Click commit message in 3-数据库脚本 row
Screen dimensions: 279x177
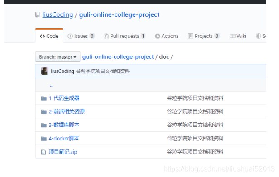pos(195,125)
